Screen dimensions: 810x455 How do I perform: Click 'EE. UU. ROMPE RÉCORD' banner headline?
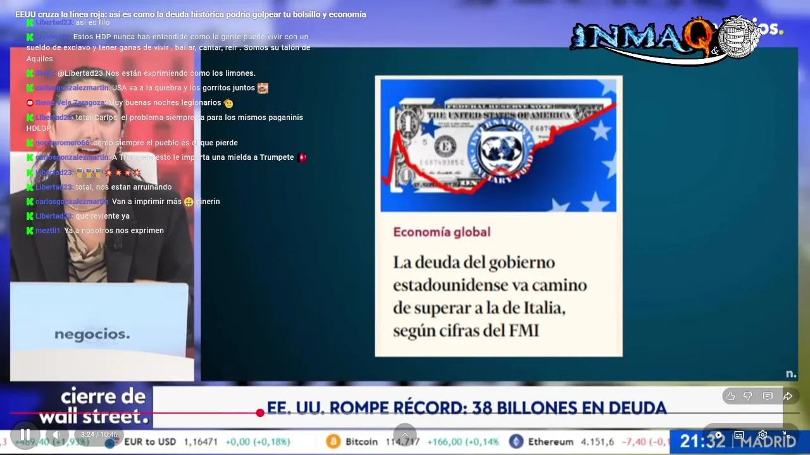466,408
